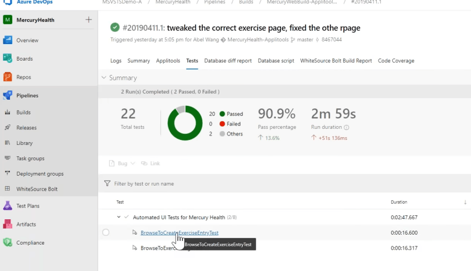Click the MercuryWebBuild-Applitools breadcrumb link
Image resolution: width=471 pixels, height=271 pixels.
pos(302,2)
